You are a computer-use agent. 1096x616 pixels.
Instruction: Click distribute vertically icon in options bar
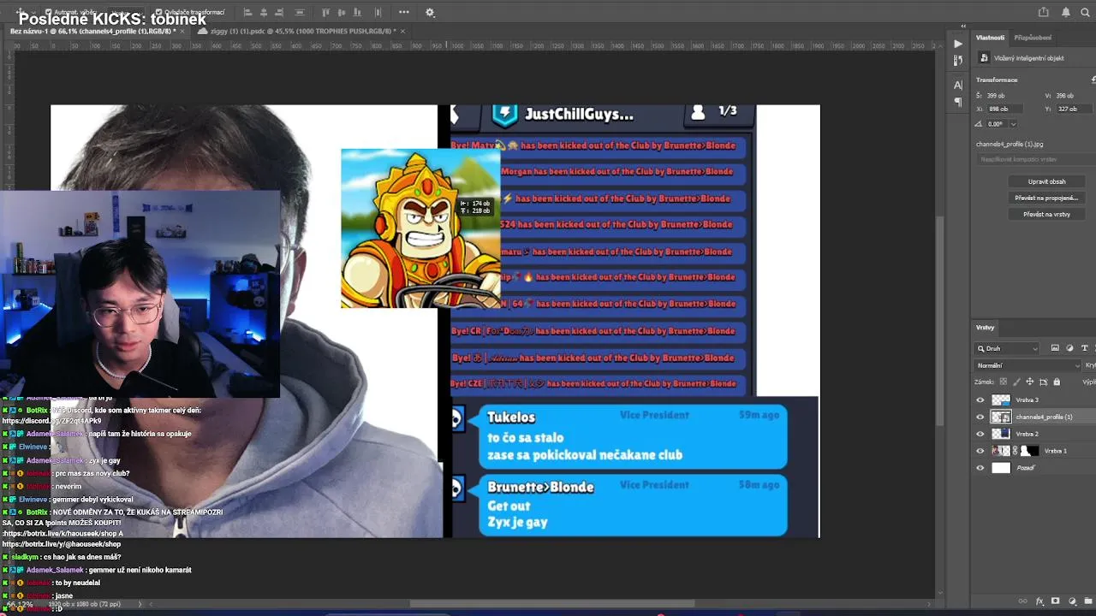click(x=378, y=12)
